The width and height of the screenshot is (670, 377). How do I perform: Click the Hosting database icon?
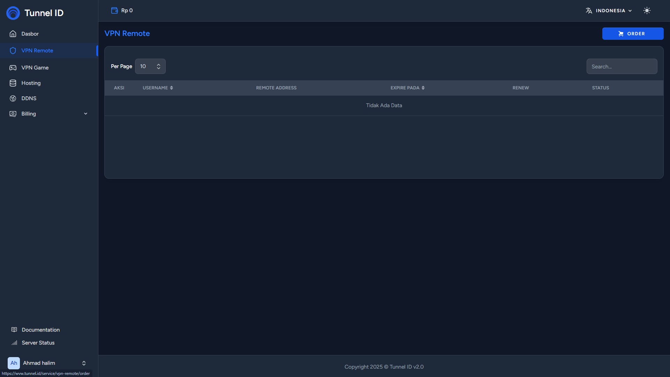(13, 83)
